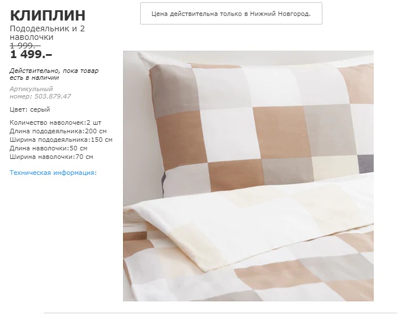Click the horizontal divider below the photo
The width and height of the screenshot is (401, 315).
point(221,313)
